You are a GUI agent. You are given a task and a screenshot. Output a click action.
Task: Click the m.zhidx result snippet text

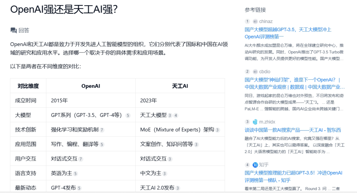tap(295, 145)
